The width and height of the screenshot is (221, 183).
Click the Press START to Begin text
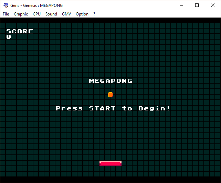pos(113,108)
